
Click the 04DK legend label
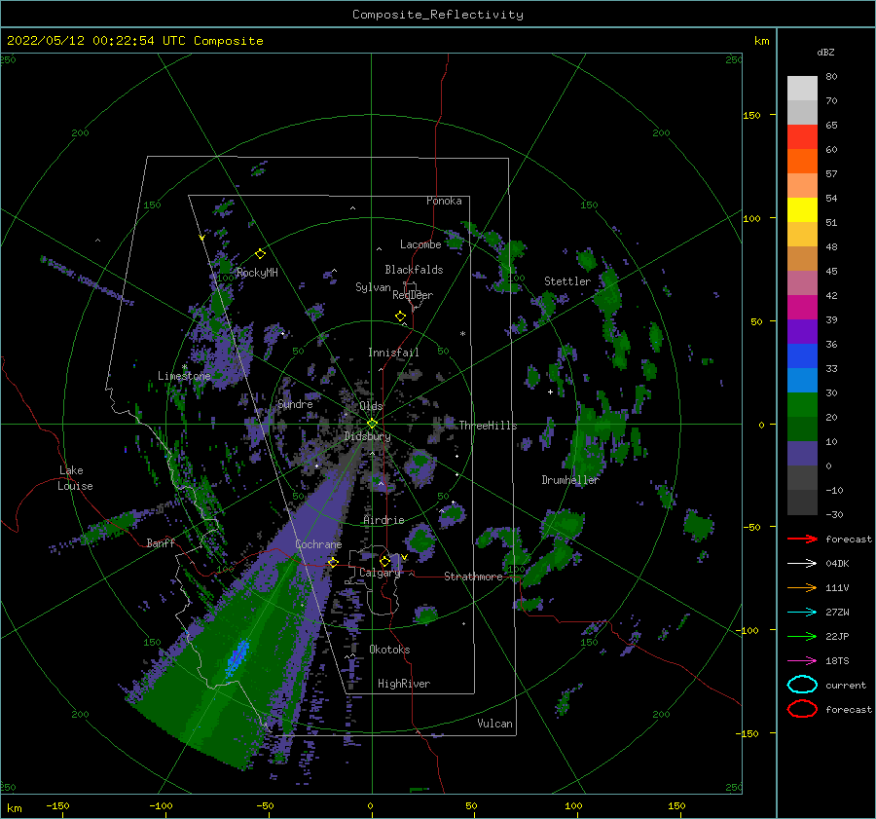click(837, 564)
